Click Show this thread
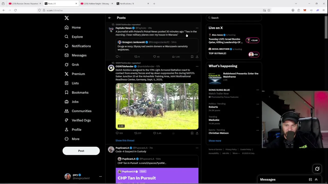 (125, 141)
